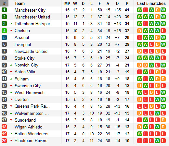Click Arsenal's blue position 5 badge

4,38
